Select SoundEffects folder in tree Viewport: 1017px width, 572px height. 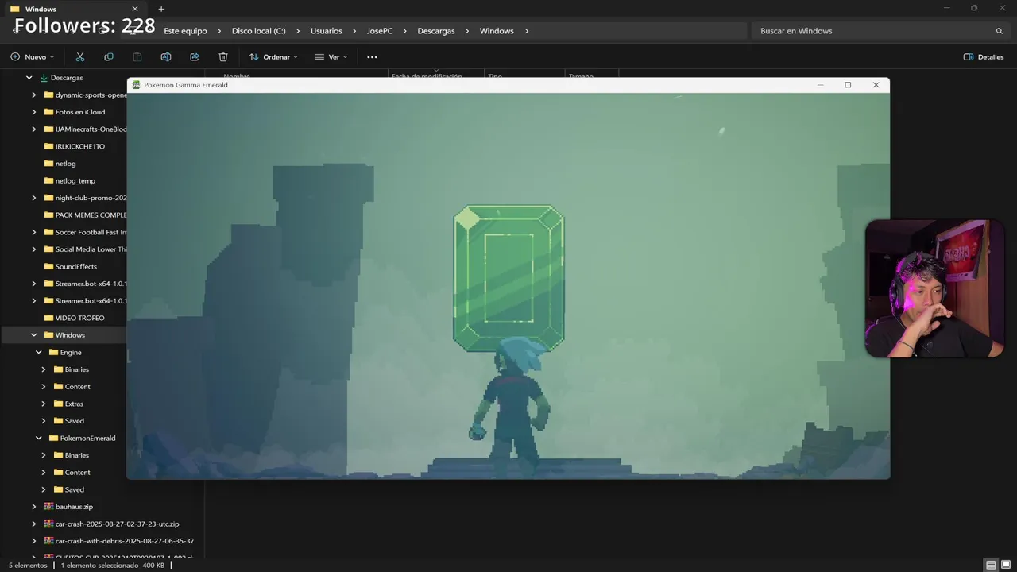(75, 267)
